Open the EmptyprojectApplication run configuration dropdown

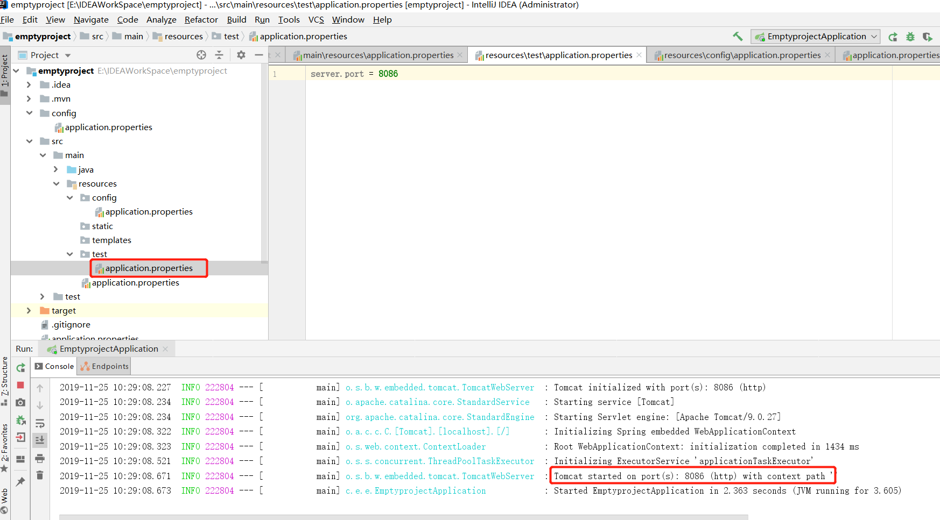point(816,36)
